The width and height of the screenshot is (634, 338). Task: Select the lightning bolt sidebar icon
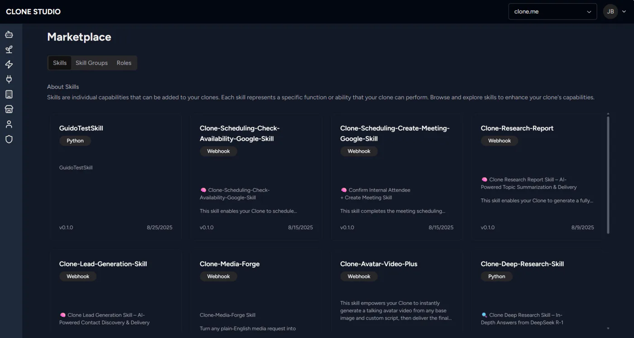coord(9,64)
